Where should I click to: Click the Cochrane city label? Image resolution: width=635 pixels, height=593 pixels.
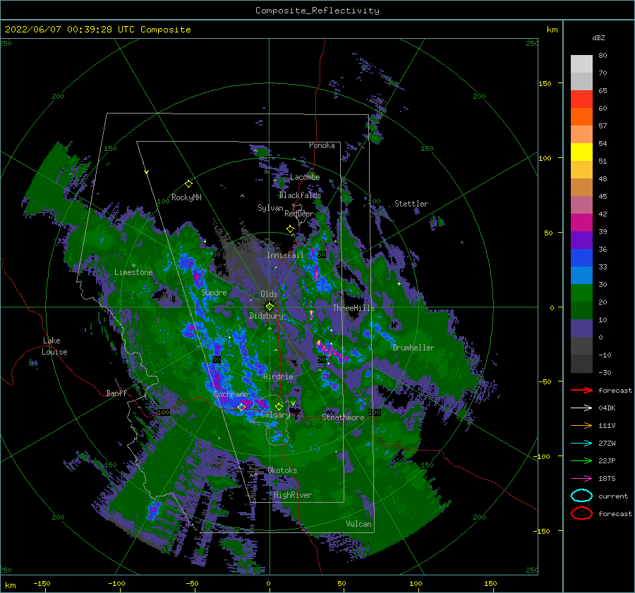click(x=231, y=394)
